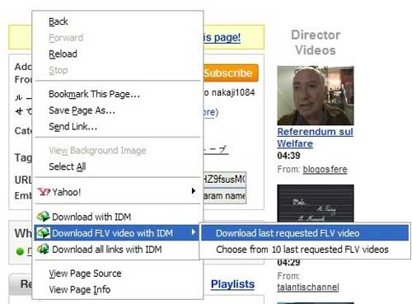Choose Back from the context menu
This screenshot has width=412, height=304.
[x=118, y=21]
